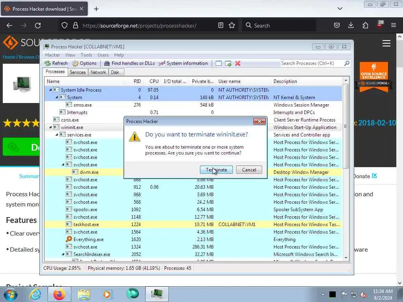Click the find window toolbar icon
Viewport: 403px width, 302px height.
[x=218, y=63]
